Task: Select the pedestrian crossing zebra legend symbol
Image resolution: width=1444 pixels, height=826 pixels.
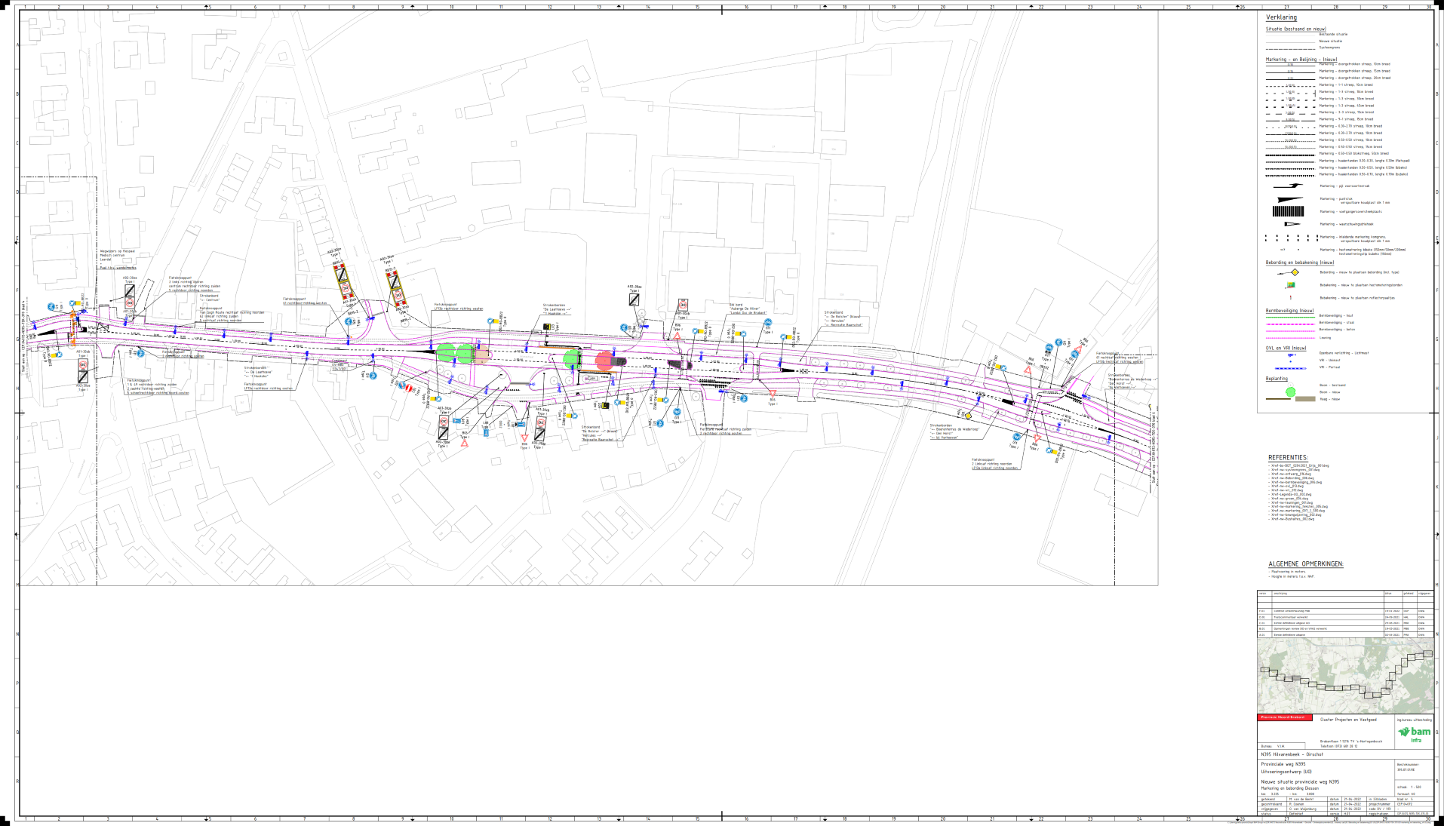Action: pos(1288,212)
